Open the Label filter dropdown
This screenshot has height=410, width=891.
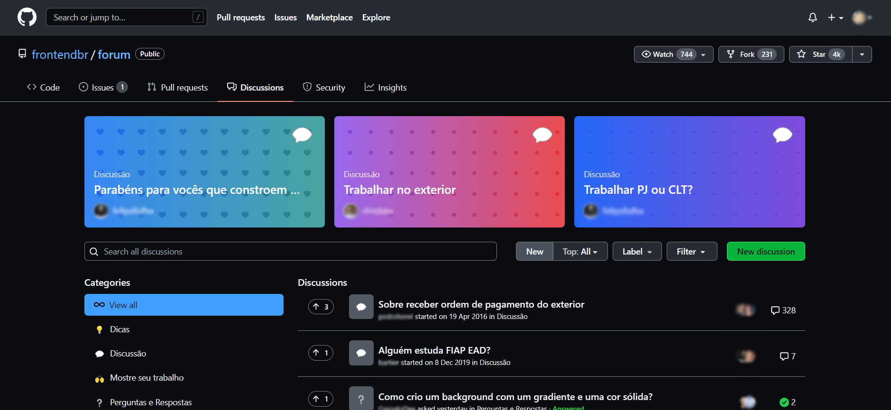(637, 251)
